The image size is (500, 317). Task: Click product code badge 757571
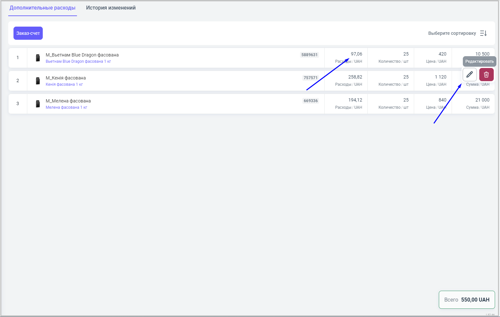[x=311, y=78]
